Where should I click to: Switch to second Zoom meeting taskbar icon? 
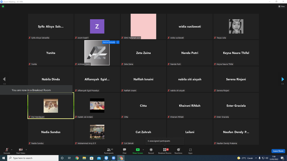113,158
